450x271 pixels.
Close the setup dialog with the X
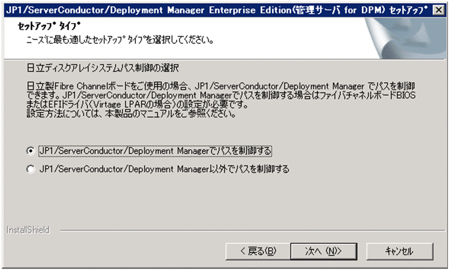439,10
